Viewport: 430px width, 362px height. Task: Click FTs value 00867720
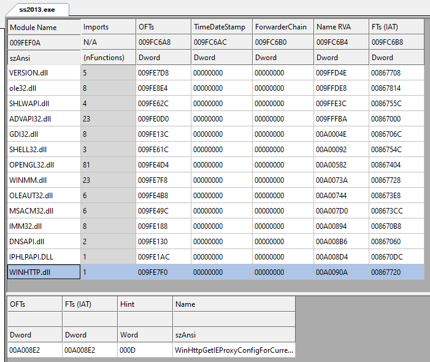396,272
